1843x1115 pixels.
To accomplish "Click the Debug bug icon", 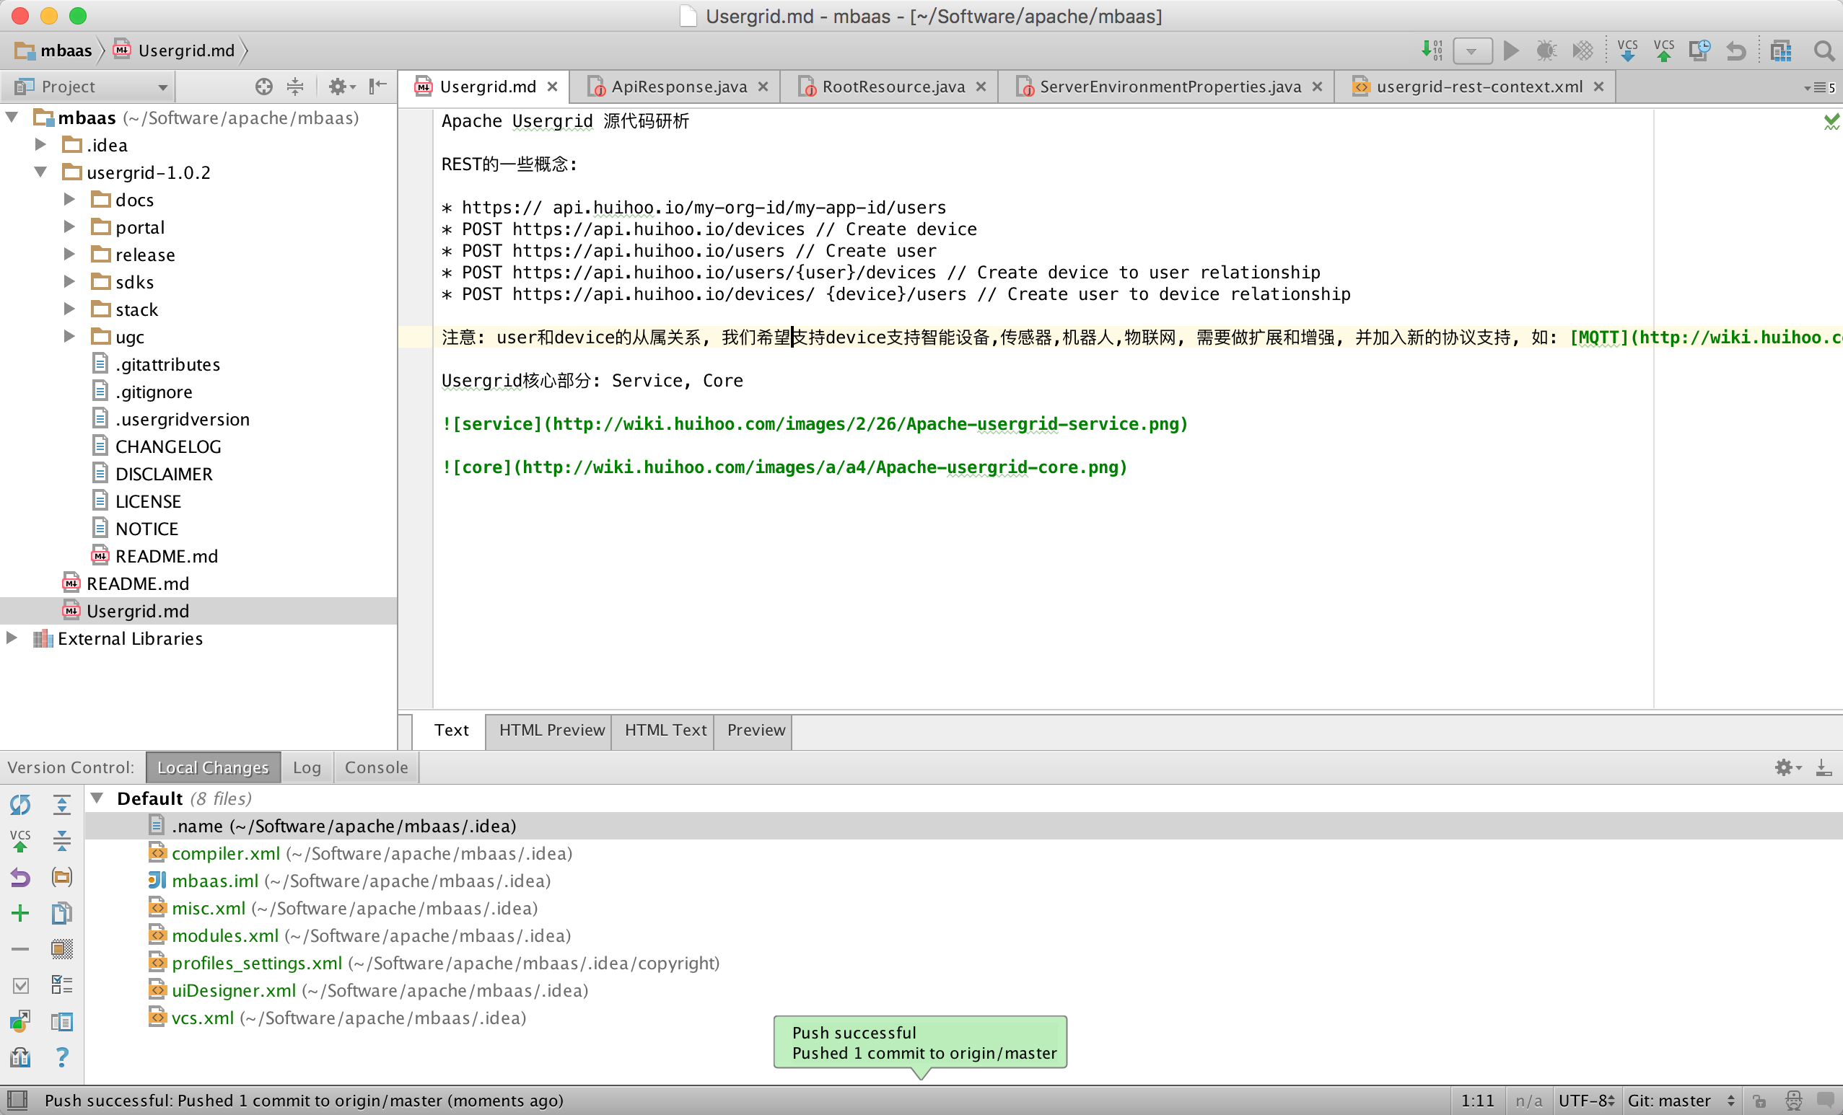I will click(x=1545, y=50).
